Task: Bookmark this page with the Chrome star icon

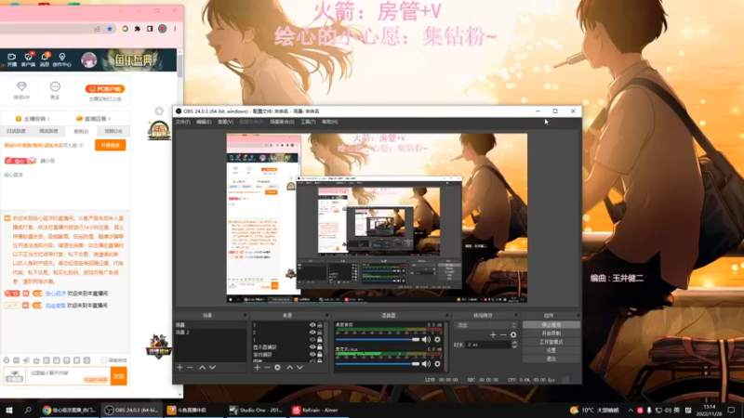Action: (x=110, y=29)
